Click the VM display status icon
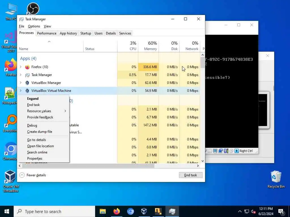 (x=215, y=151)
